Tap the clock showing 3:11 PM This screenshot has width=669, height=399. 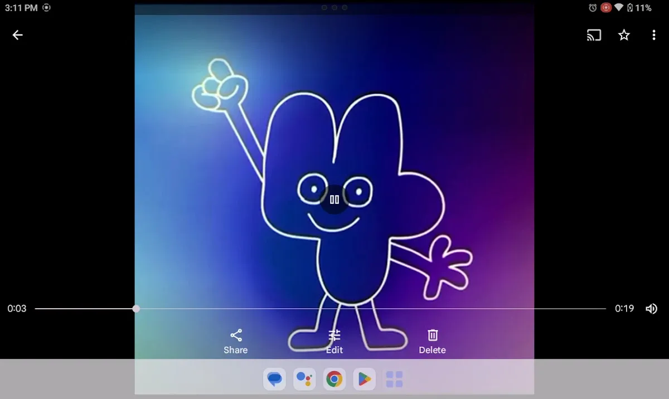coord(21,8)
